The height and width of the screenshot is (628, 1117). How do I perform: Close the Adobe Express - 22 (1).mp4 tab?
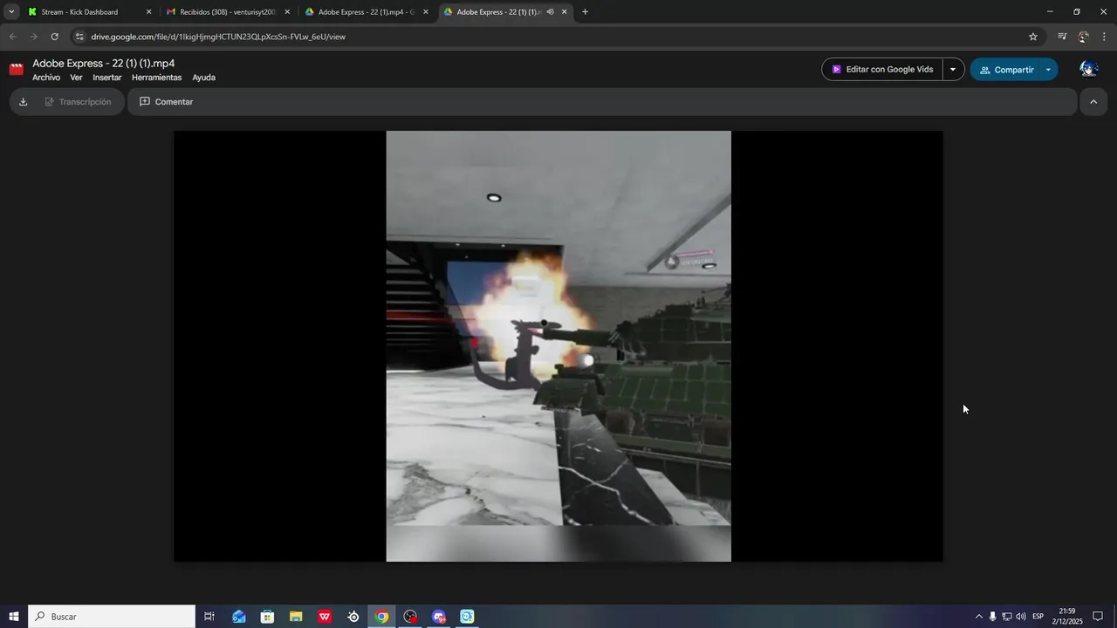pos(426,12)
